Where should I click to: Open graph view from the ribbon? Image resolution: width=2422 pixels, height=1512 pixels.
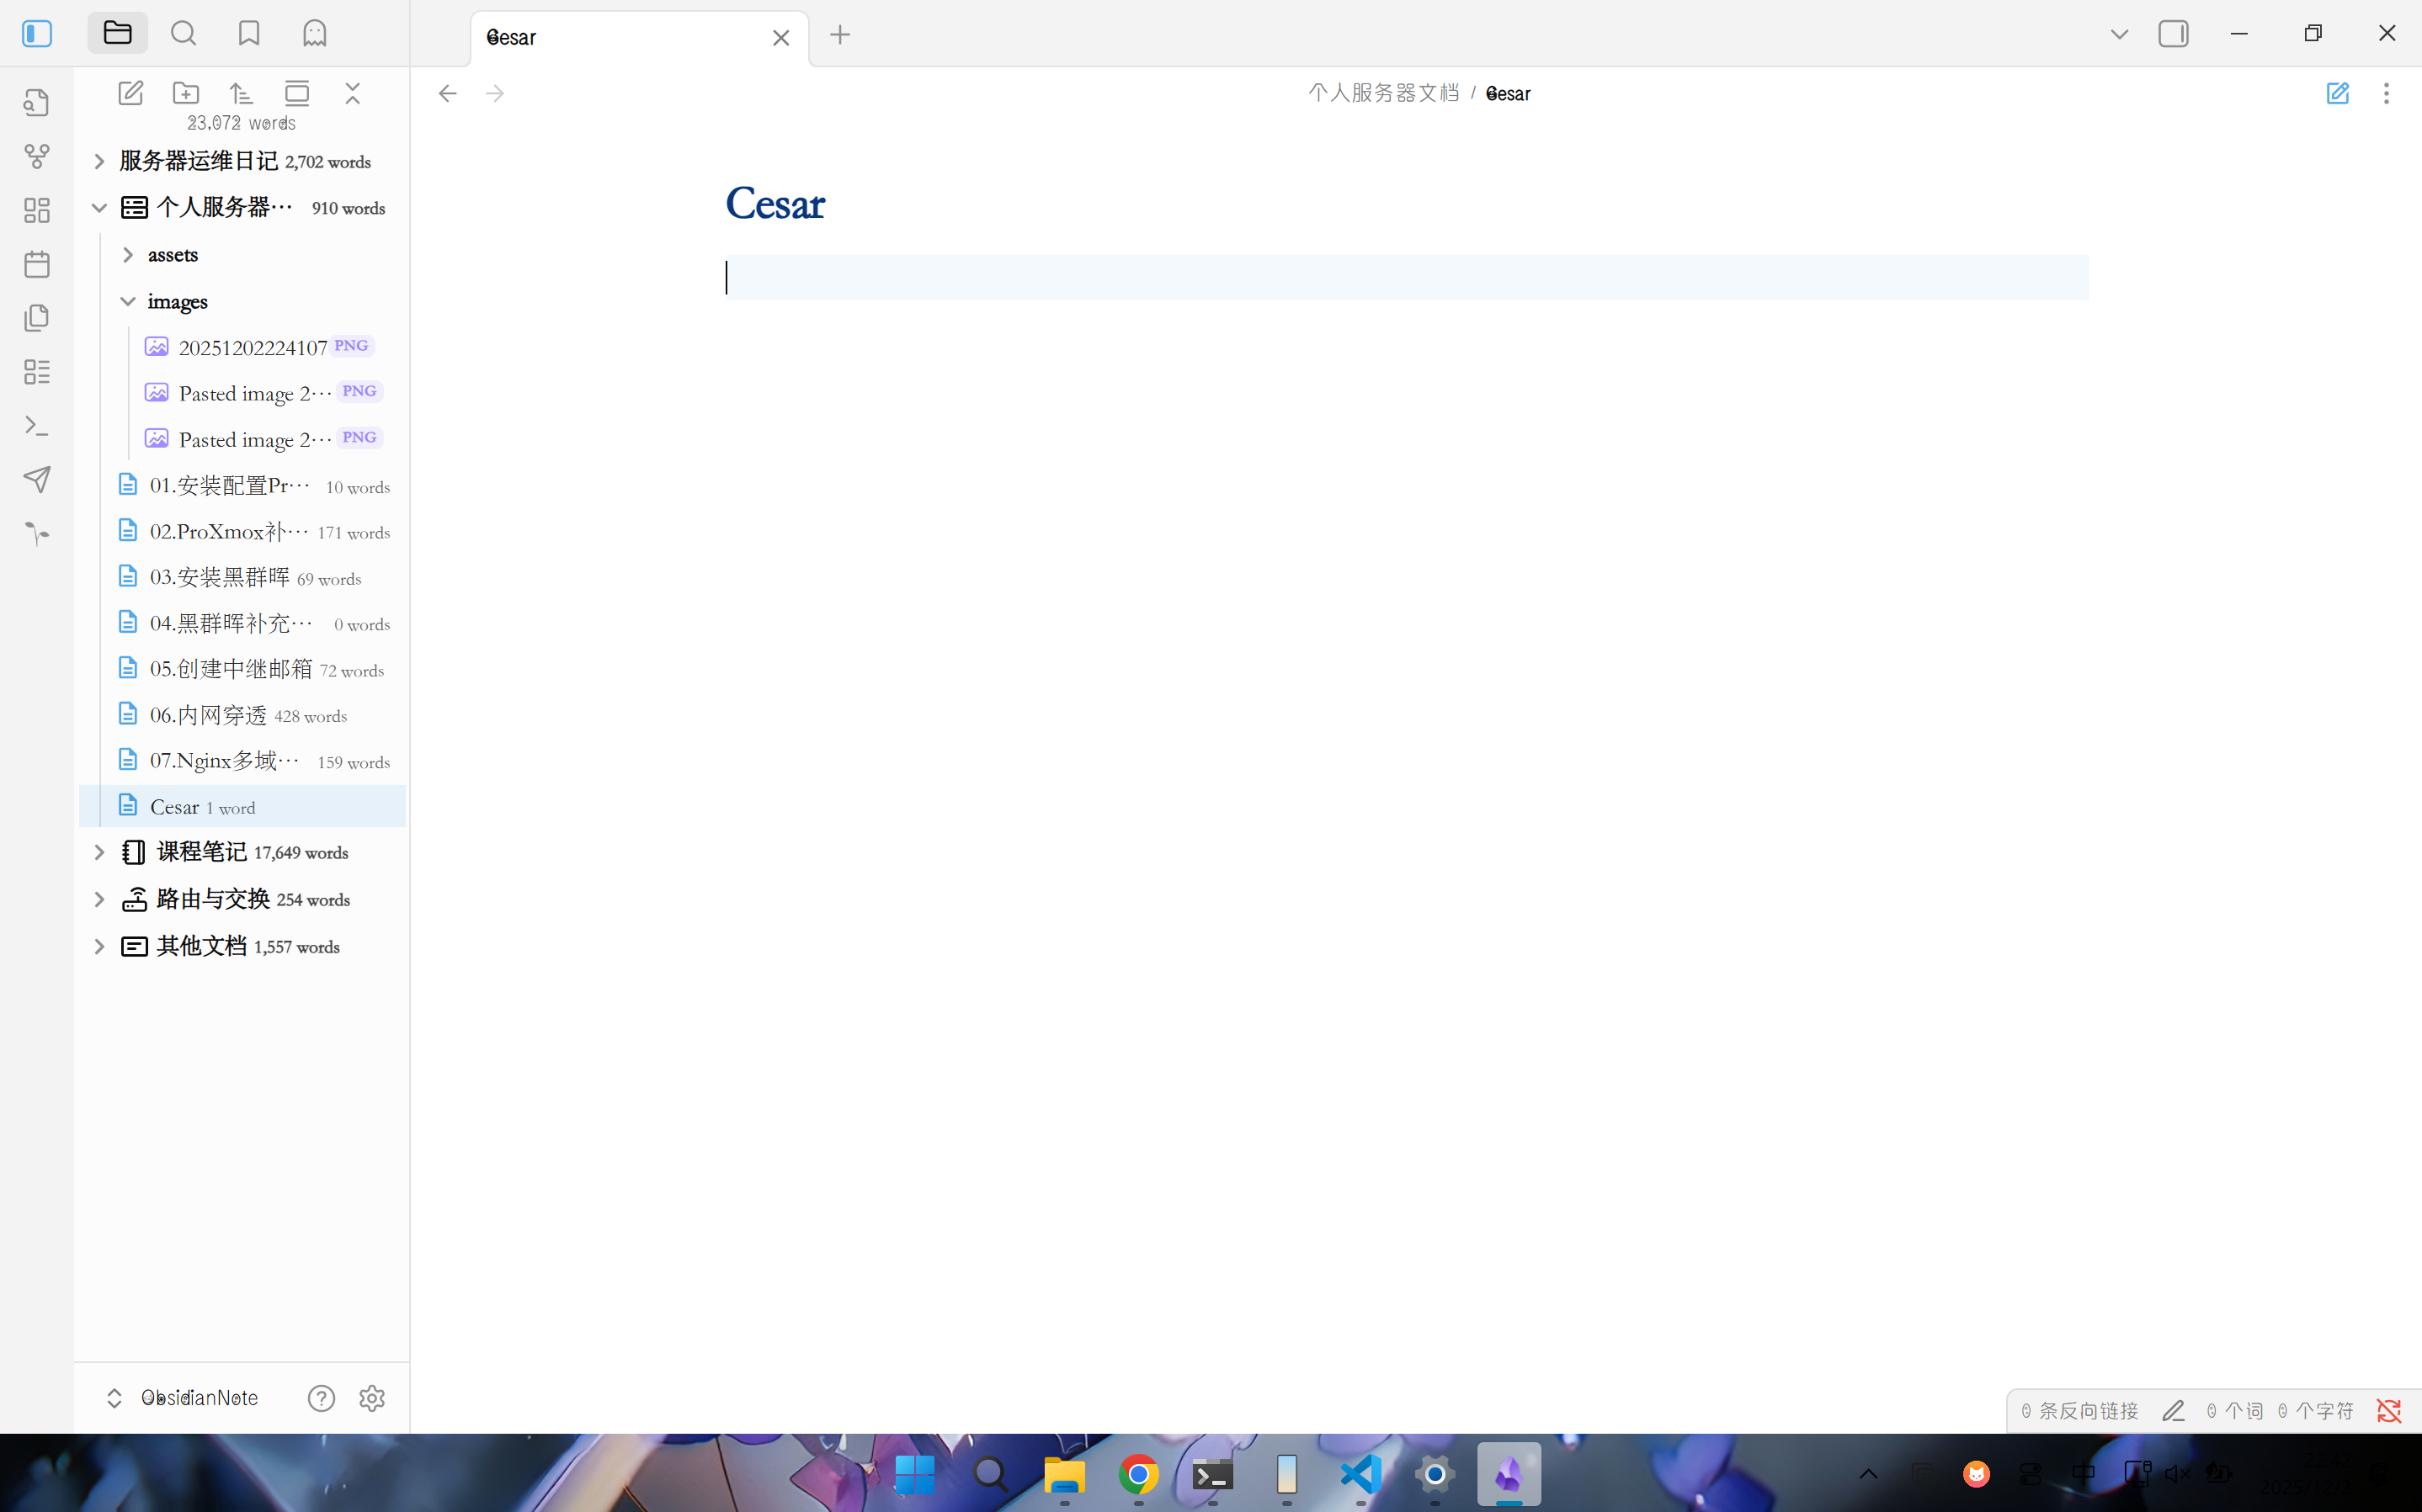(x=37, y=156)
